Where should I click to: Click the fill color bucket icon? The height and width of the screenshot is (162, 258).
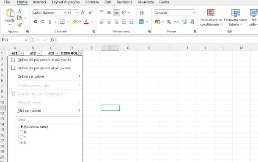(x=75, y=22)
